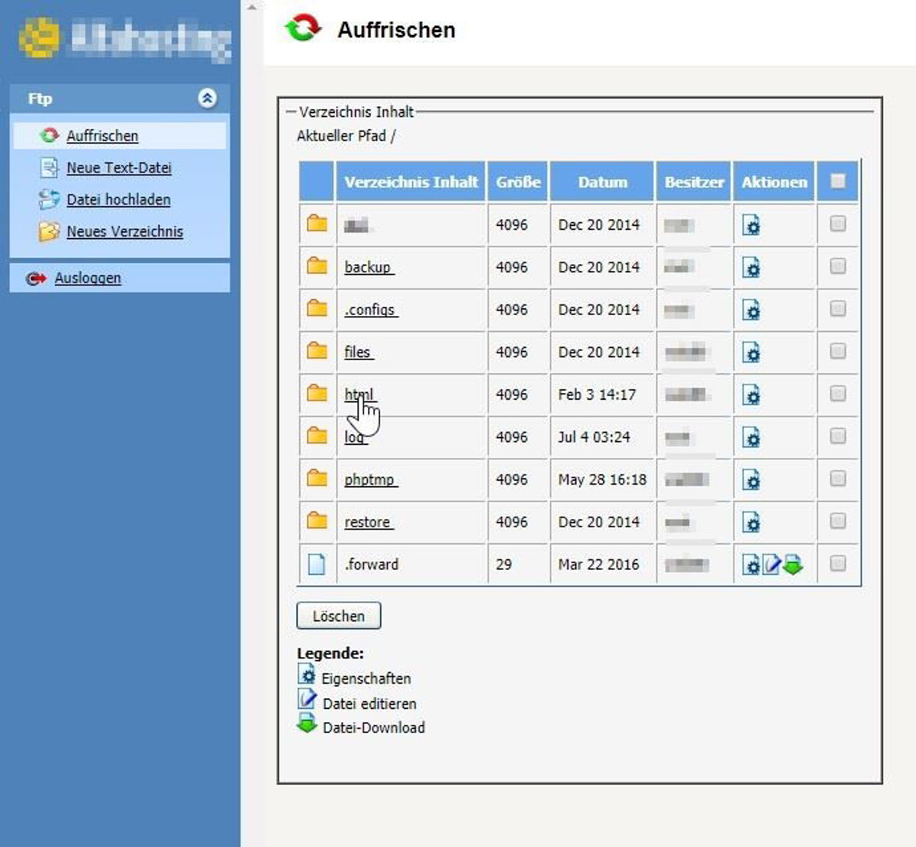Click the Besitzer column header
The height and width of the screenshot is (847, 916).
(x=694, y=182)
